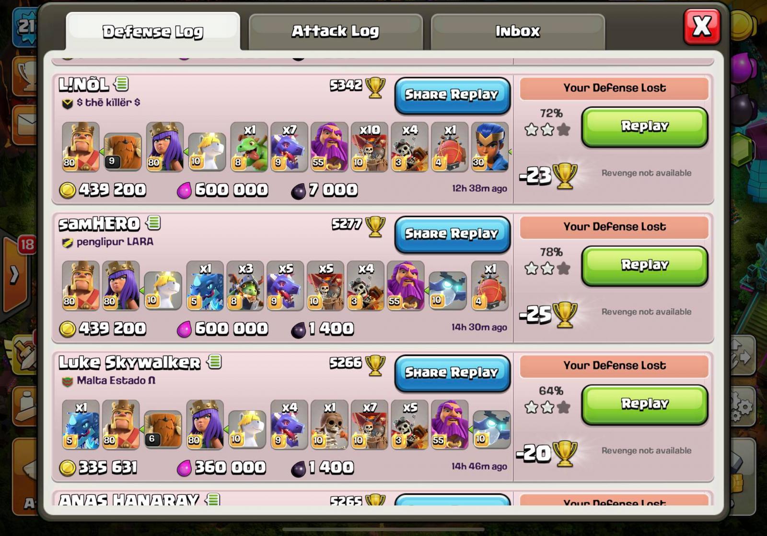Image resolution: width=767 pixels, height=536 pixels.
Task: Open the Attack Log tab
Action: click(336, 32)
